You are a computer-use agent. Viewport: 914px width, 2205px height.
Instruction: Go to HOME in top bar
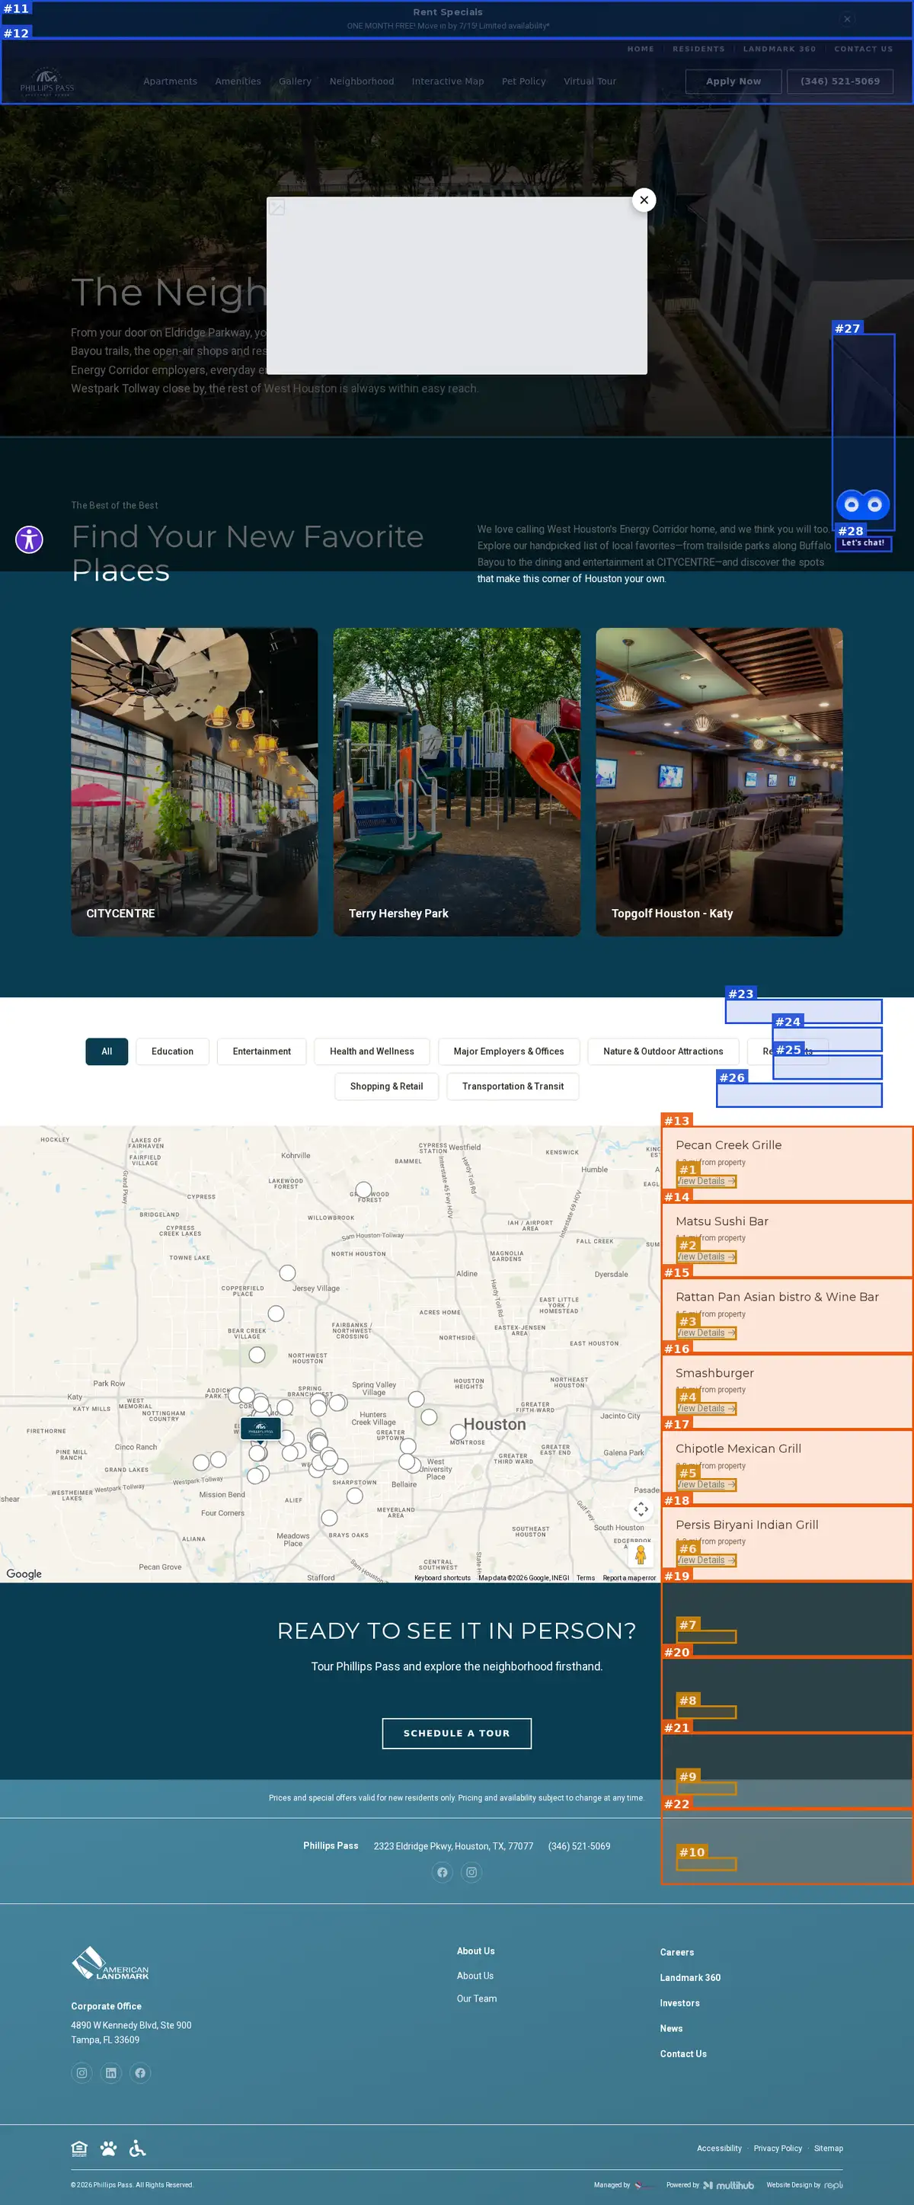coord(640,49)
